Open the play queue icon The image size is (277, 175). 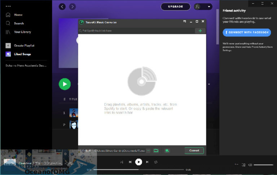pyautogui.click(x=237, y=165)
